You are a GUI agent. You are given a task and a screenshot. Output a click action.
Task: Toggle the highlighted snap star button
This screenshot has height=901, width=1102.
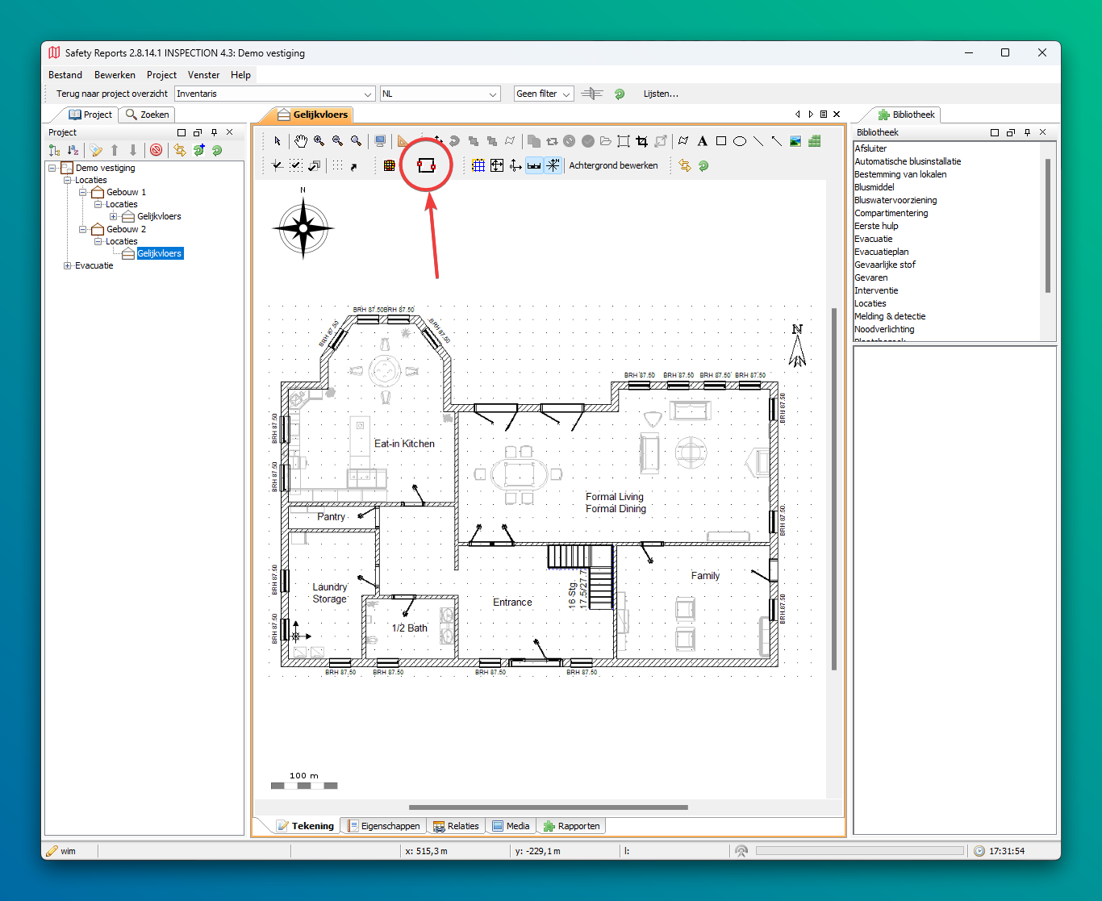pos(553,165)
